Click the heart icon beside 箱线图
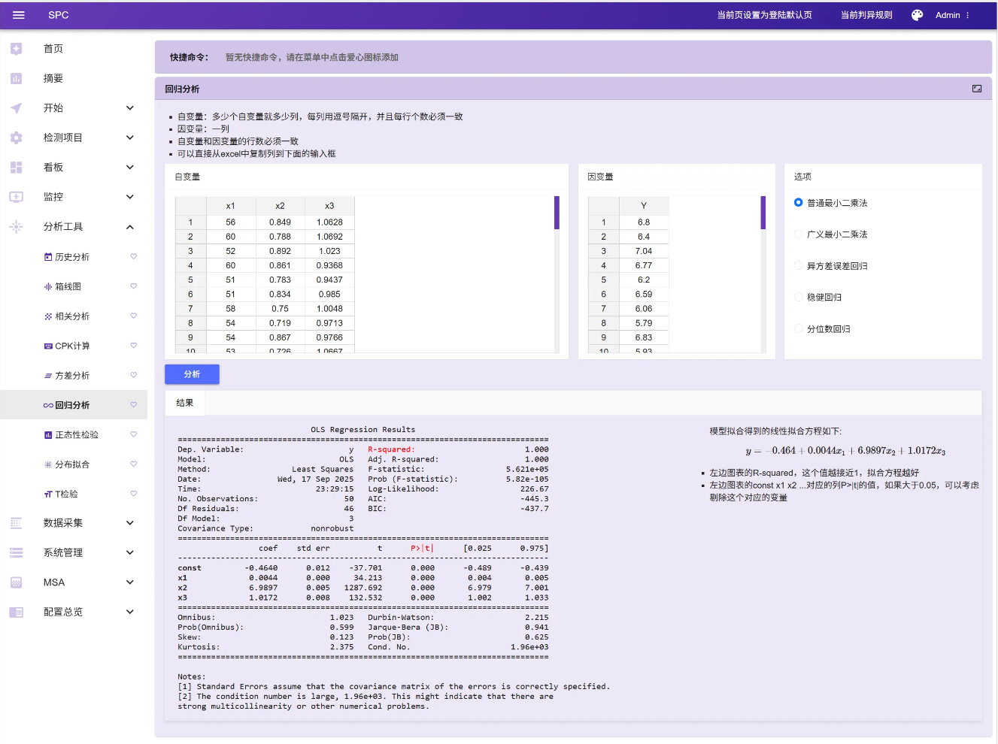Image resolution: width=998 pixels, height=744 pixels. click(x=134, y=286)
